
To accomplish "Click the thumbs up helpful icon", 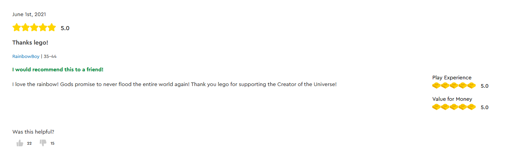I will 20,143.
